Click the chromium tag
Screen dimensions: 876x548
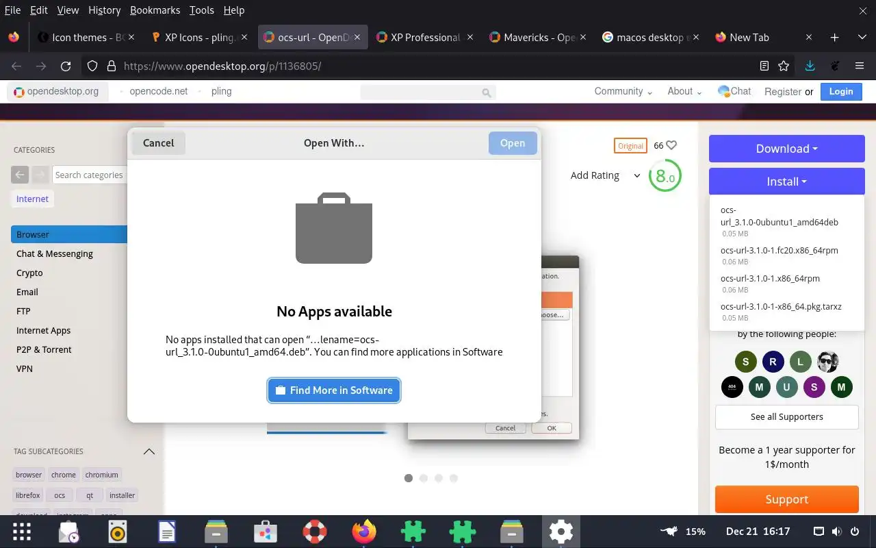102,475
